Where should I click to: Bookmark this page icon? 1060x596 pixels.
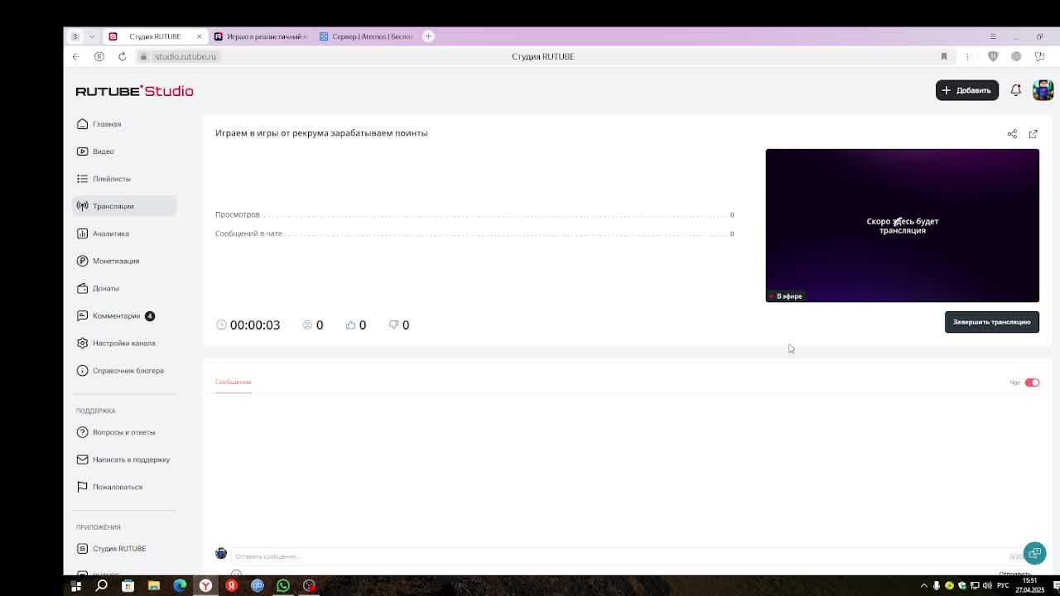(943, 56)
